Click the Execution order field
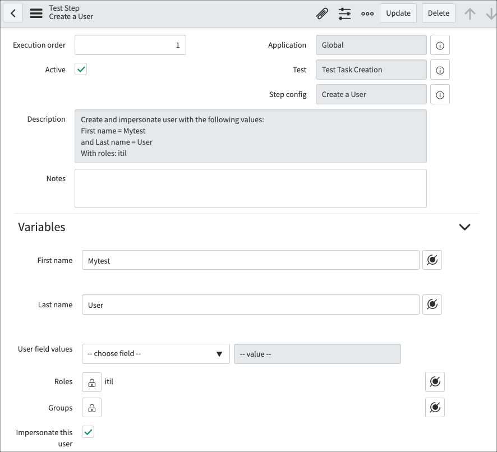 tap(130, 45)
